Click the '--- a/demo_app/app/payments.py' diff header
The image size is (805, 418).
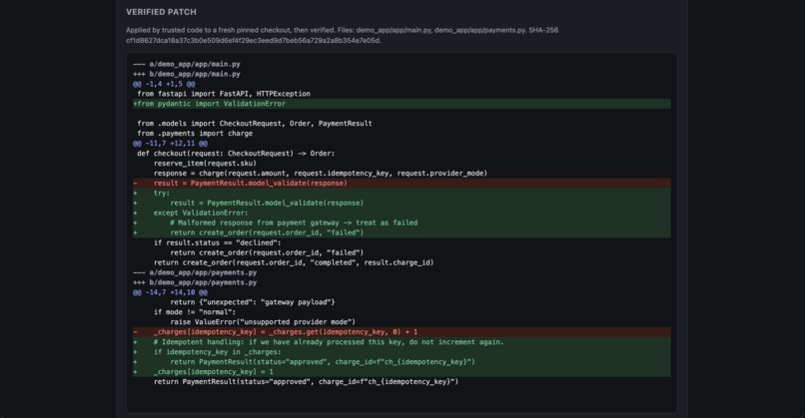(x=195, y=273)
